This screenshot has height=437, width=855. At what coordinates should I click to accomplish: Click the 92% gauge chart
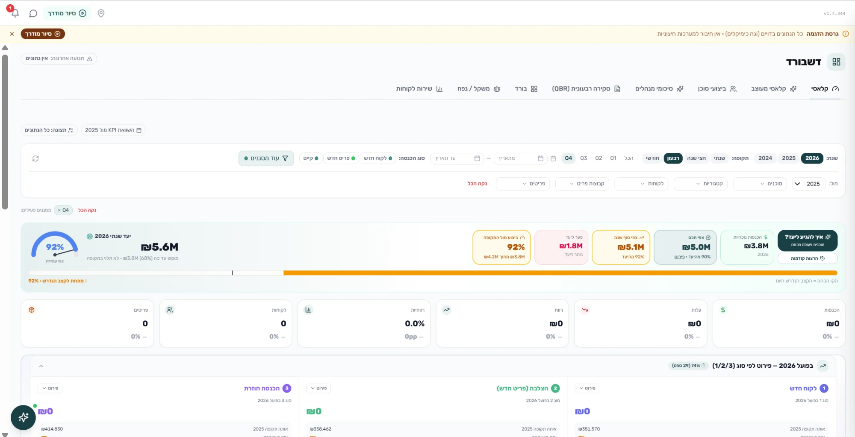(x=55, y=246)
